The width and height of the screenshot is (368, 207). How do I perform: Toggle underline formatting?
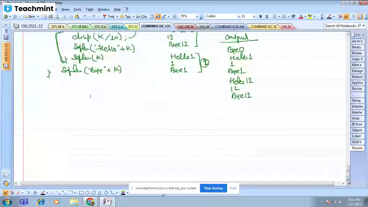[267, 16]
